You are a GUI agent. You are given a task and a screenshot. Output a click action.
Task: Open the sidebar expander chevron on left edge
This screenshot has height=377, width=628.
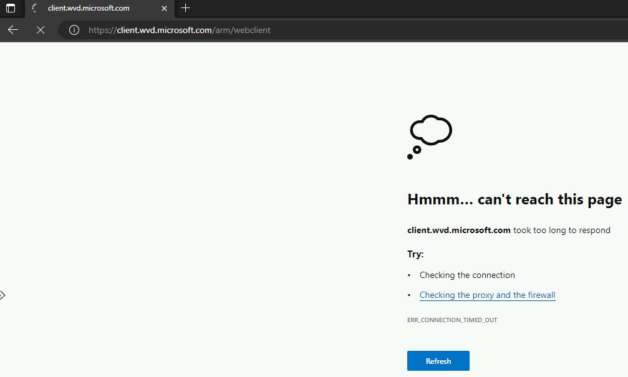[2, 295]
